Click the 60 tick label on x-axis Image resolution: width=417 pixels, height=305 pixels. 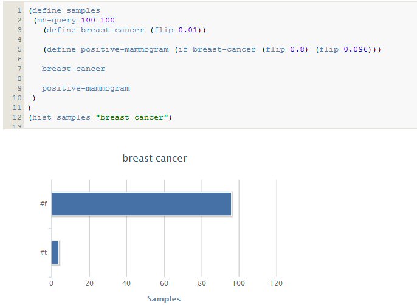click(x=164, y=283)
